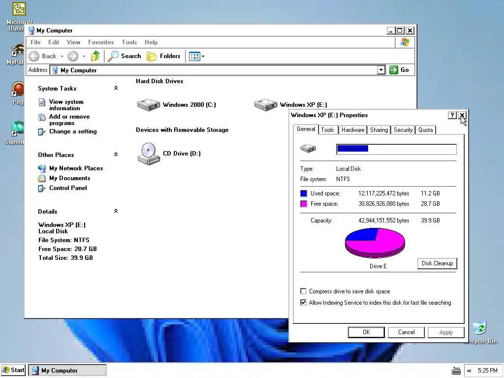Open the Address bar dropdown arrow

point(381,70)
